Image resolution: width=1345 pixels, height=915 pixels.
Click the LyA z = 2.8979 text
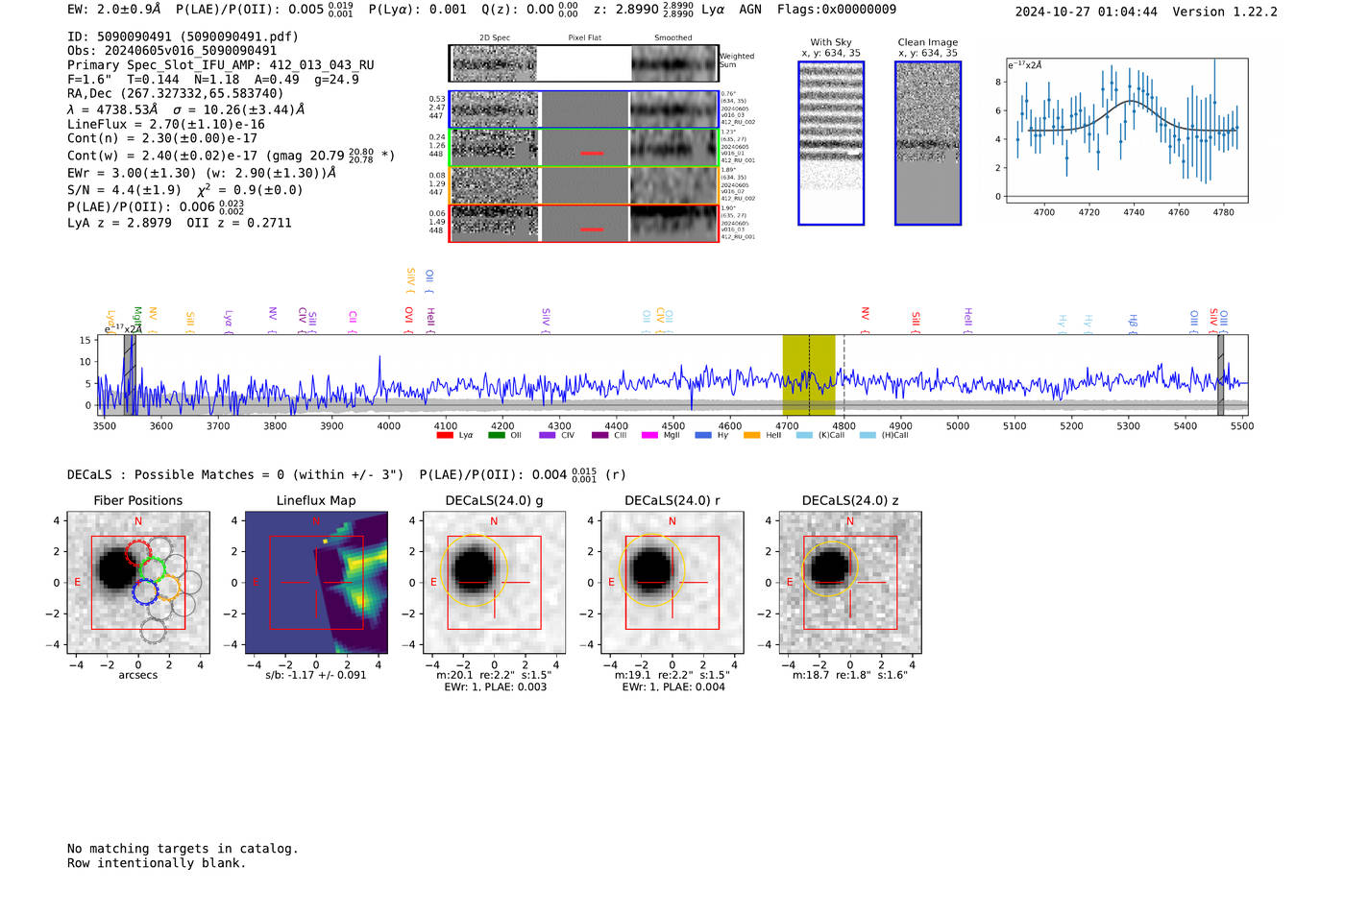click(x=120, y=223)
